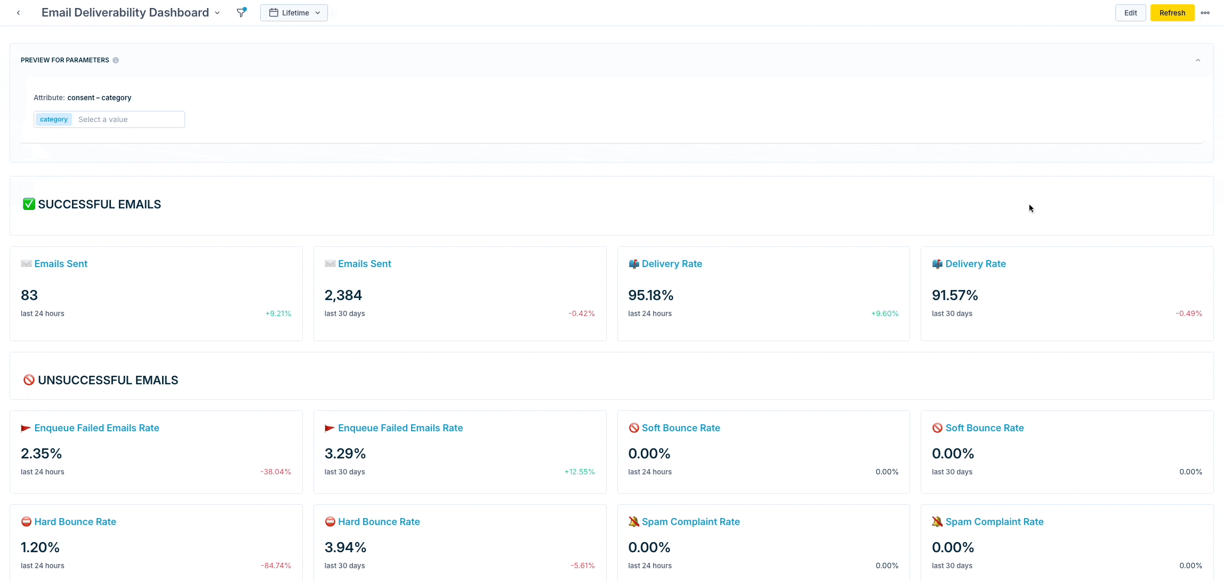This screenshot has height=581, width=1224.
Task: Open the Emails Sent last 30 days link
Action: click(x=364, y=264)
